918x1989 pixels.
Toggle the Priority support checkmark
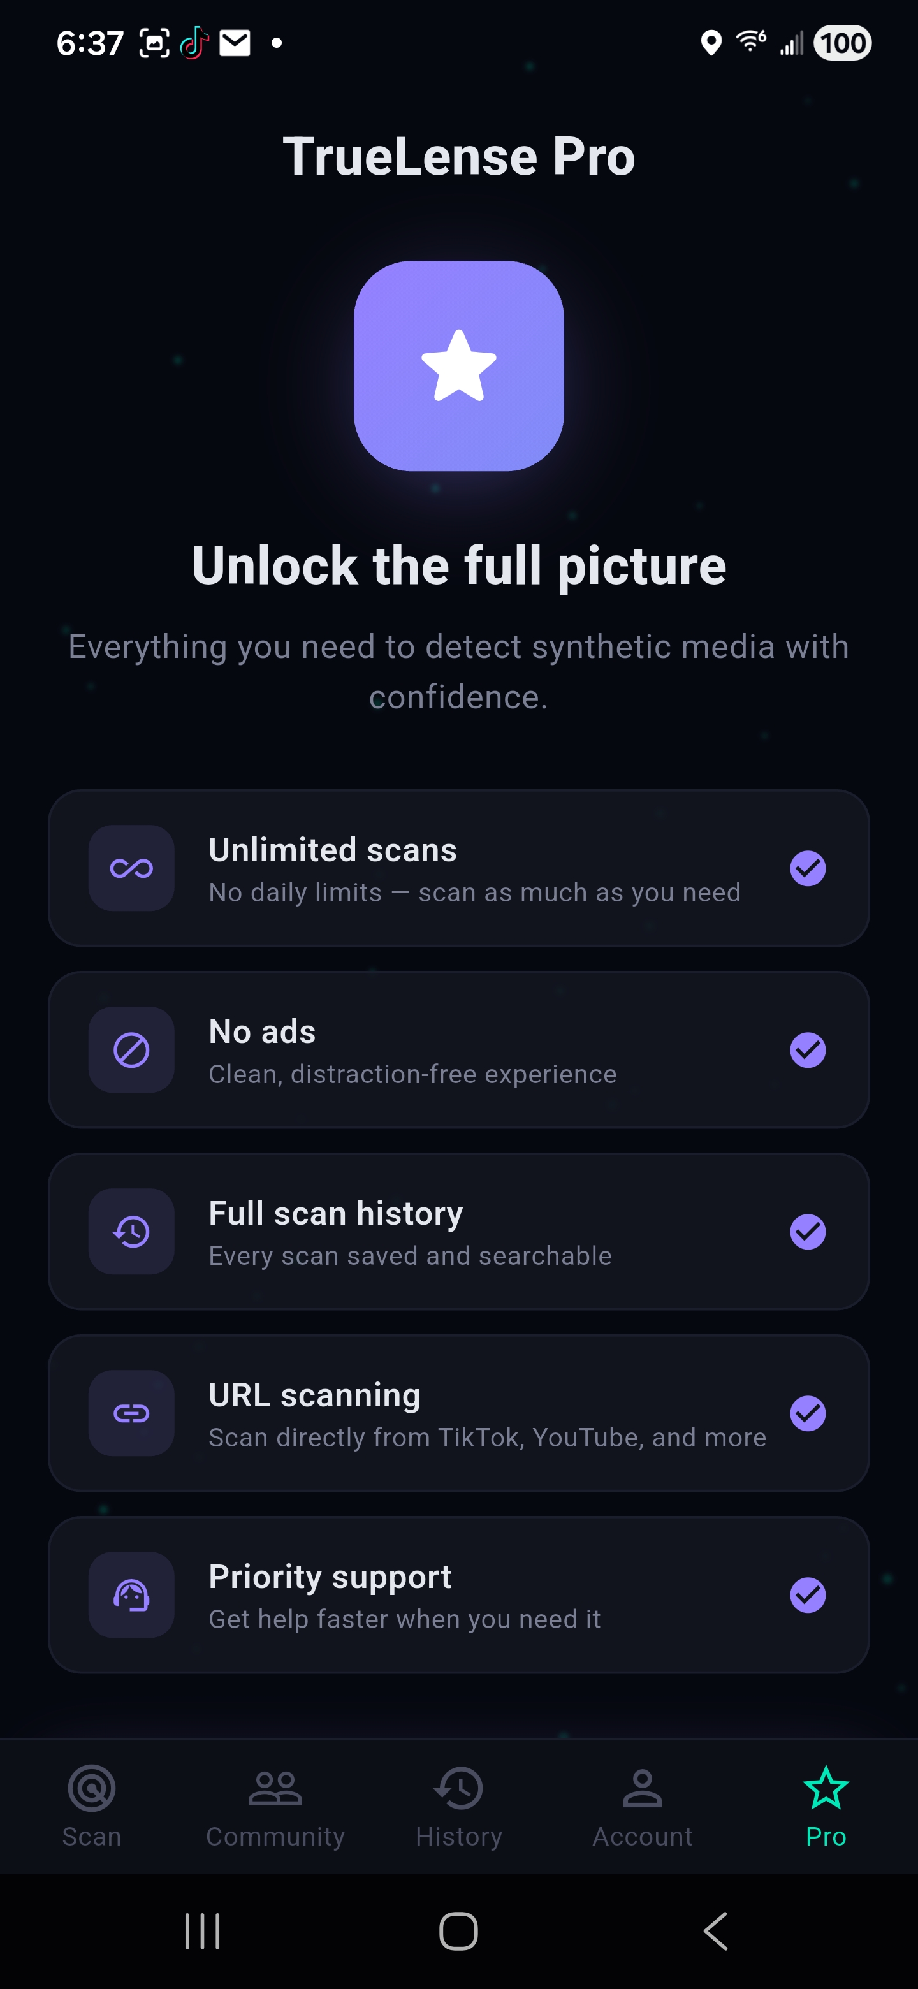coord(808,1594)
